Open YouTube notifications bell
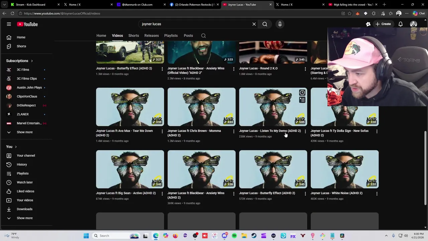The height and width of the screenshot is (241, 428). (x=401, y=24)
